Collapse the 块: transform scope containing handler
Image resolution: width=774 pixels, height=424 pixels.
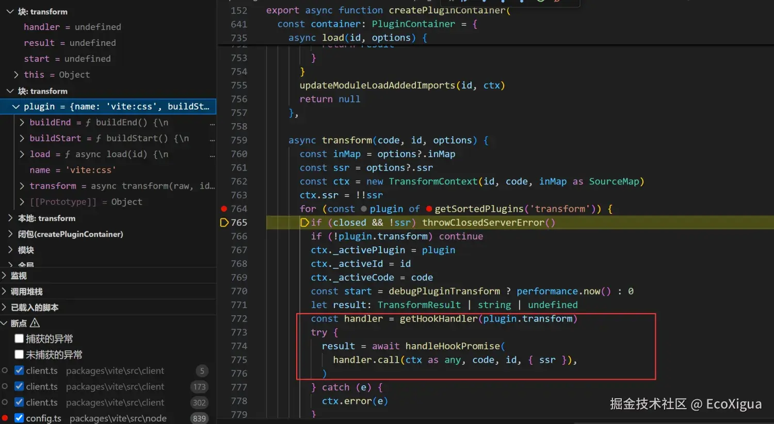(x=10, y=11)
